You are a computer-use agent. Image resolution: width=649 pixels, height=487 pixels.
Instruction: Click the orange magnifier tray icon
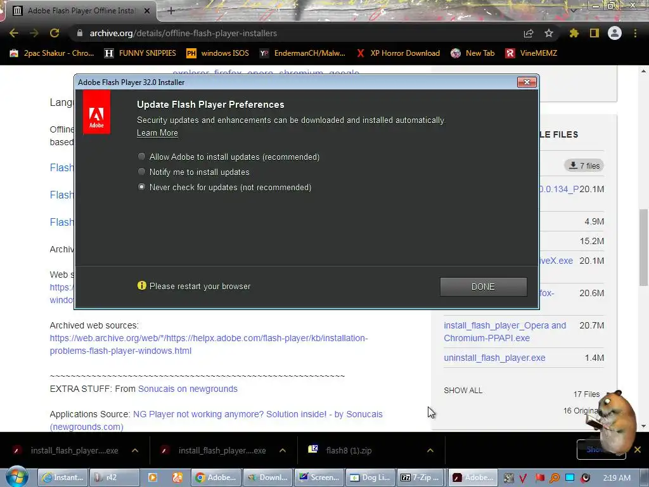pos(555,477)
